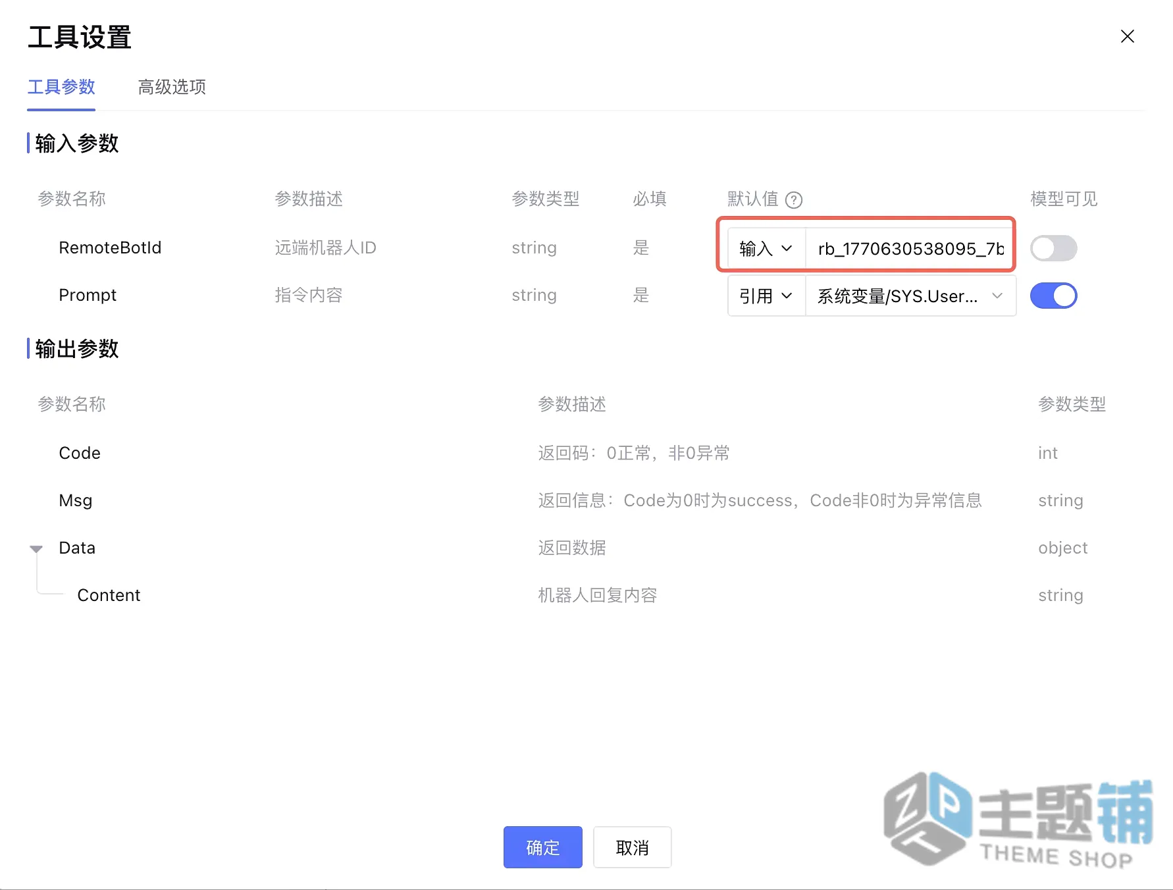Disable model visibility for Prompt

point(1053,296)
